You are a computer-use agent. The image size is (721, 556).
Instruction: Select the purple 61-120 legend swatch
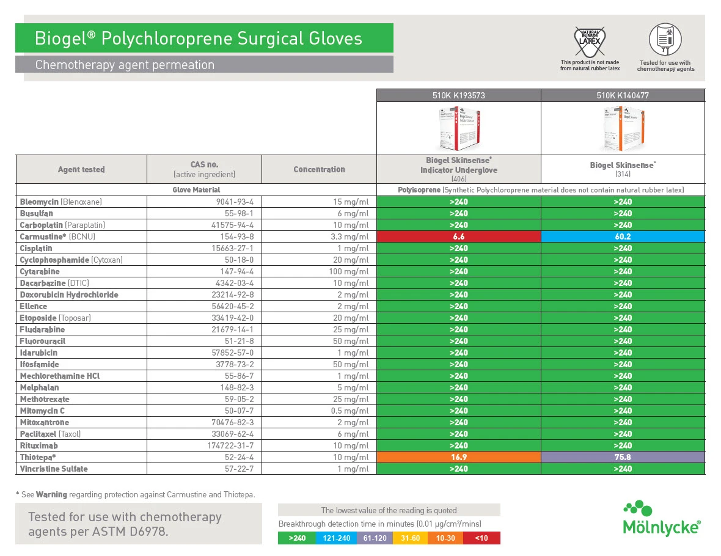click(375, 538)
